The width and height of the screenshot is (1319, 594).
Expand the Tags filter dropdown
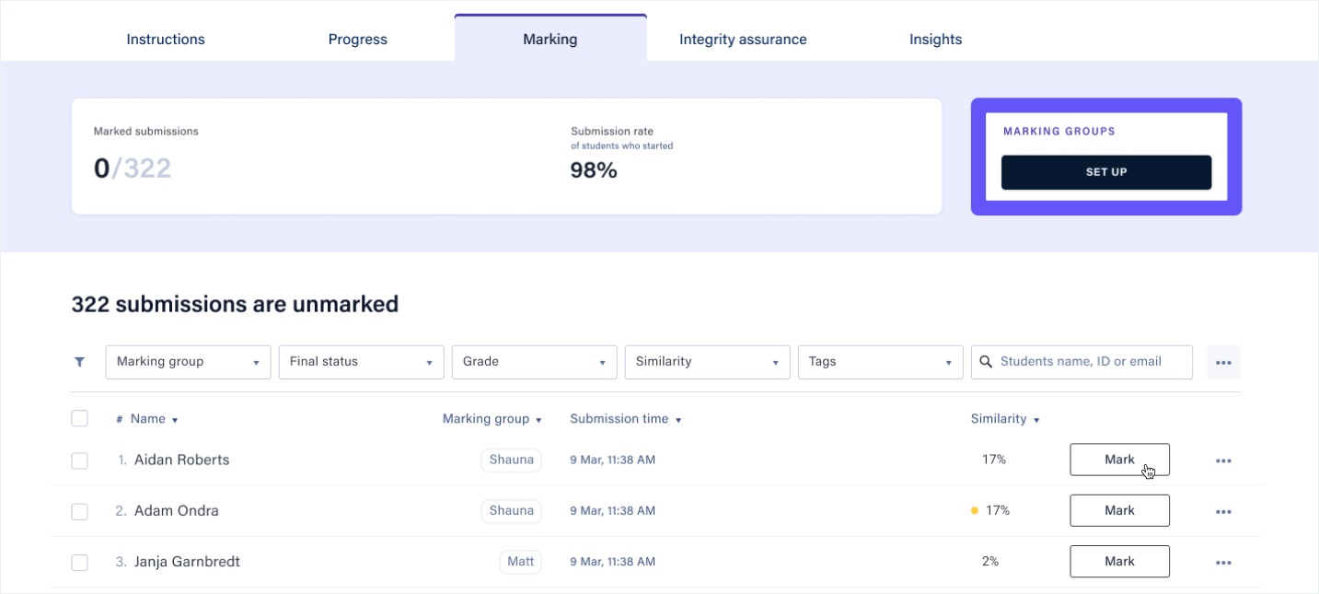(x=880, y=361)
